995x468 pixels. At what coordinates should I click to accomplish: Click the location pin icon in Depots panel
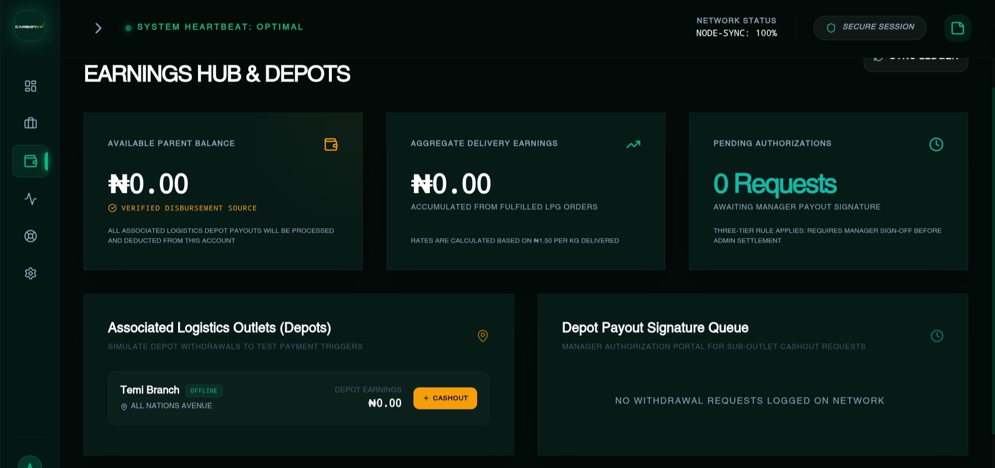(x=483, y=336)
